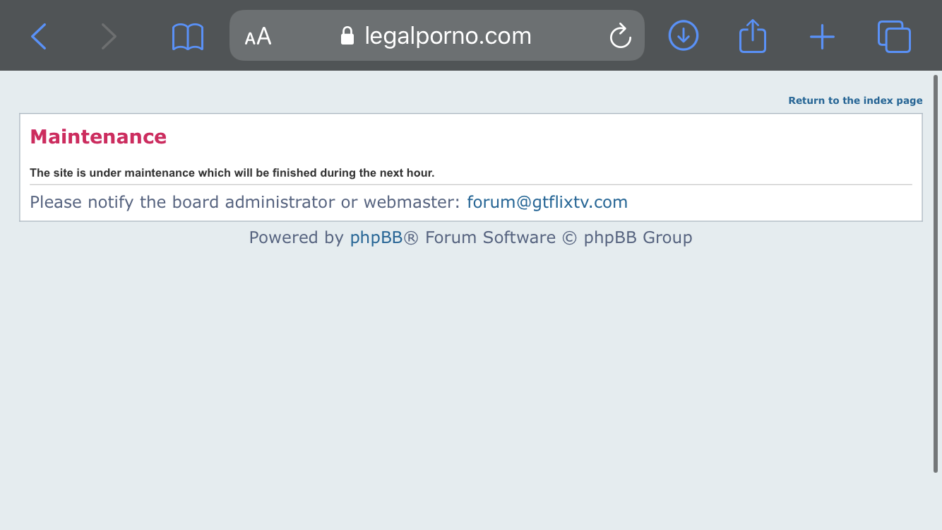The height and width of the screenshot is (530, 942).
Task: Reload the page with the refresh icon
Action: coord(620,36)
